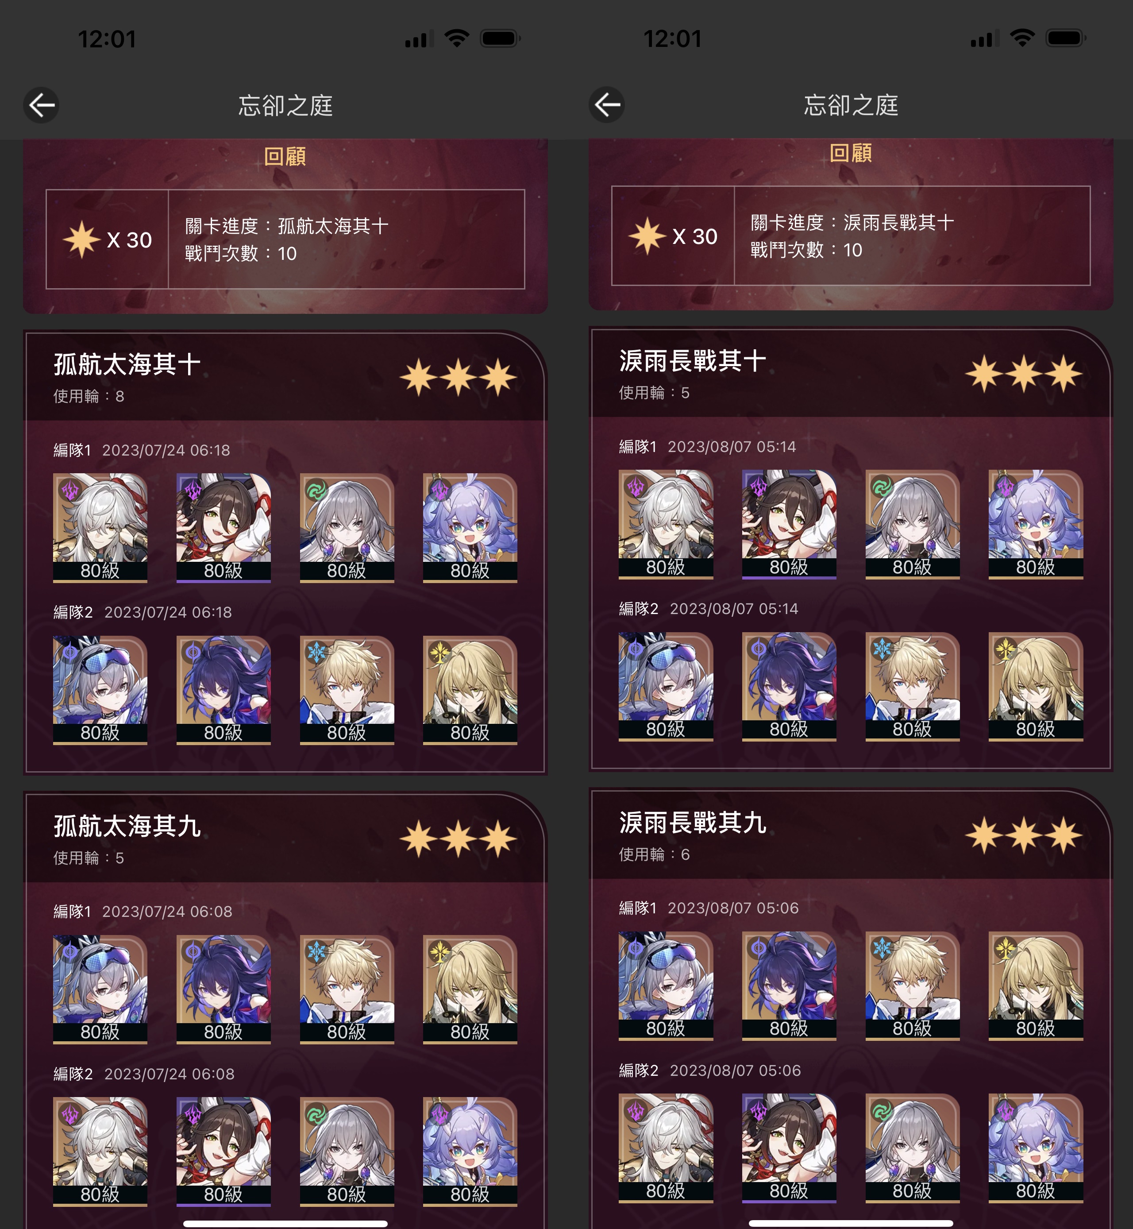The height and width of the screenshot is (1229, 1133).
Task: Tap the star icon beside X 30 on right screen
Action: [647, 236]
